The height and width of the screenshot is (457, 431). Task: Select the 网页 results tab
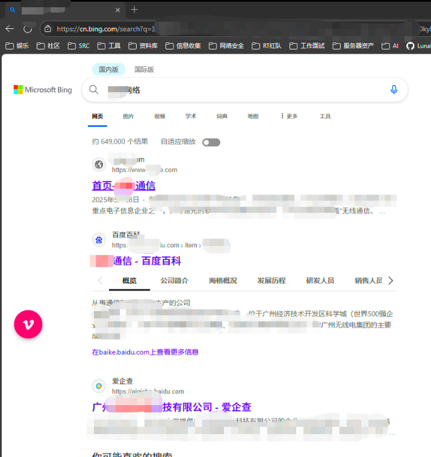click(x=97, y=116)
